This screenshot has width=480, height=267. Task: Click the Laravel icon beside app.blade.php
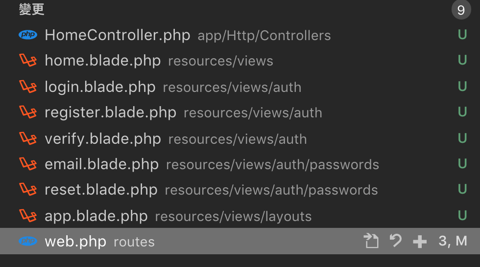28,216
